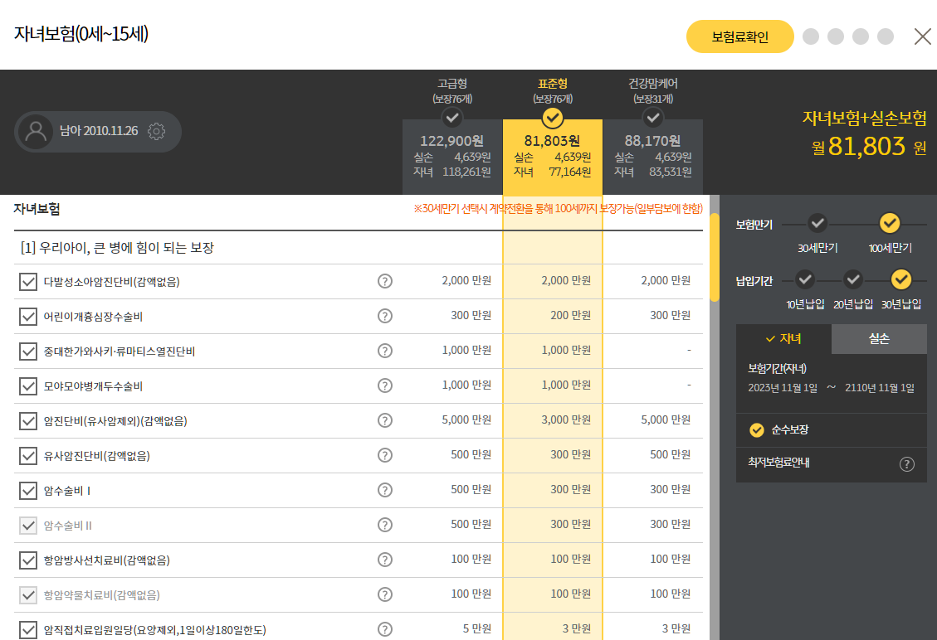937x640 pixels.
Task: Click 표준형 암진단비 3,000 만원 value
Action: tap(565, 419)
